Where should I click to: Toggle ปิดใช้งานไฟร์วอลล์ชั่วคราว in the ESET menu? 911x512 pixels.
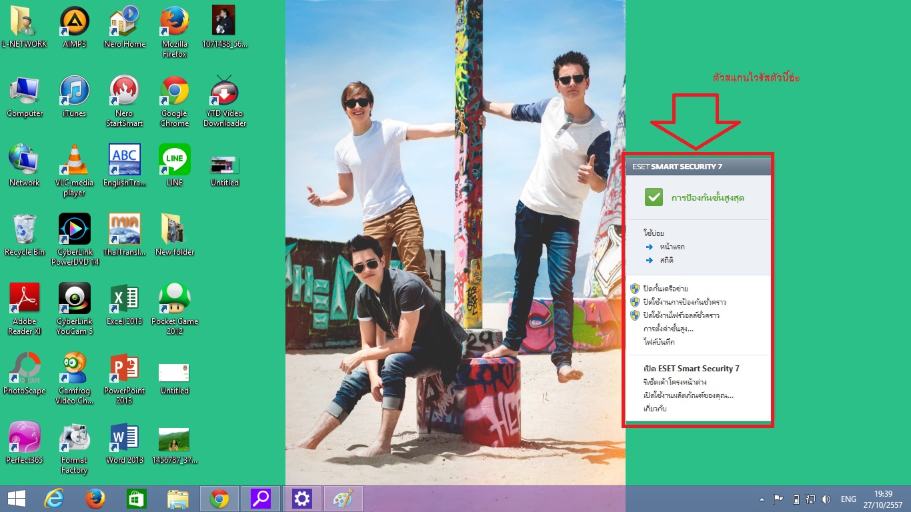tap(681, 315)
